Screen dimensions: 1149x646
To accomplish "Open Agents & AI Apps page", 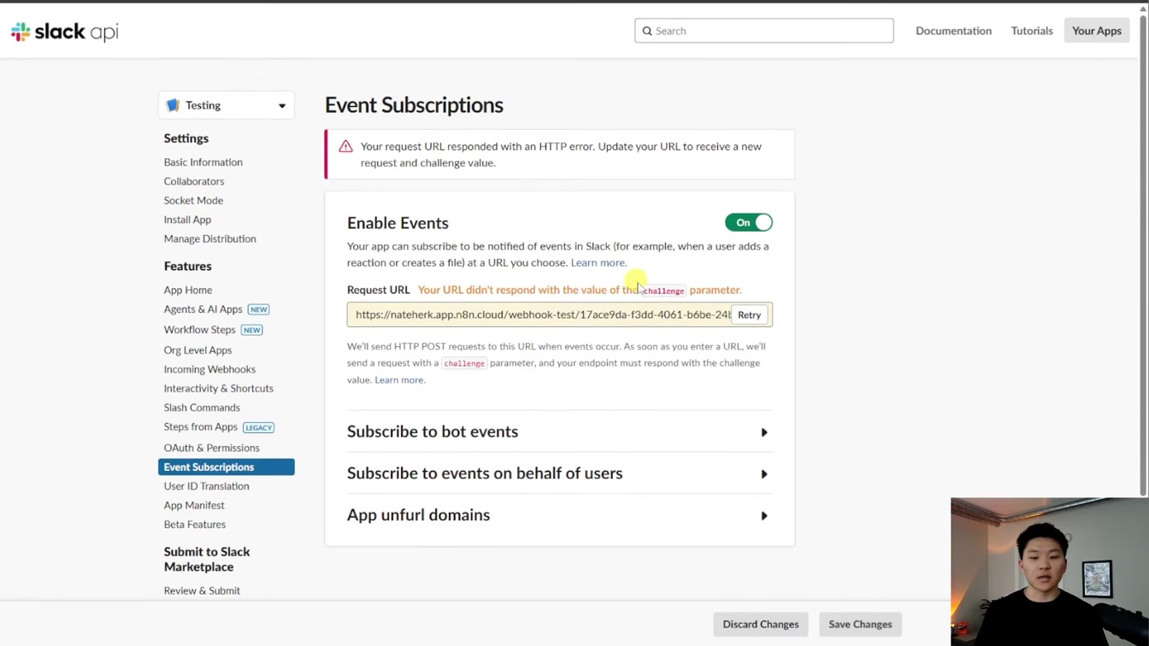I will click(203, 309).
